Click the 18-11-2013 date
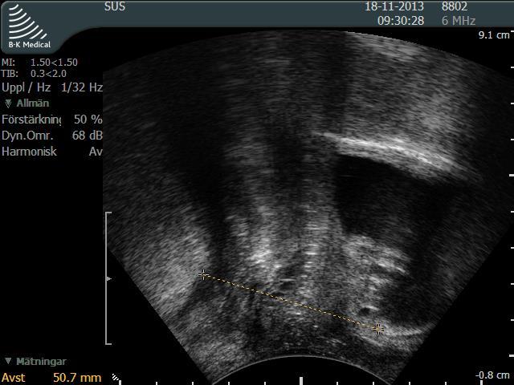Viewport: 514px width, 385px height. pyautogui.click(x=394, y=6)
